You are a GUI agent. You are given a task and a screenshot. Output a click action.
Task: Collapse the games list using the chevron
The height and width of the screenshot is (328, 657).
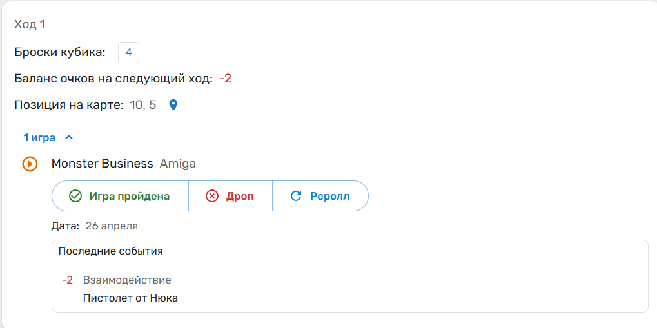click(x=70, y=137)
